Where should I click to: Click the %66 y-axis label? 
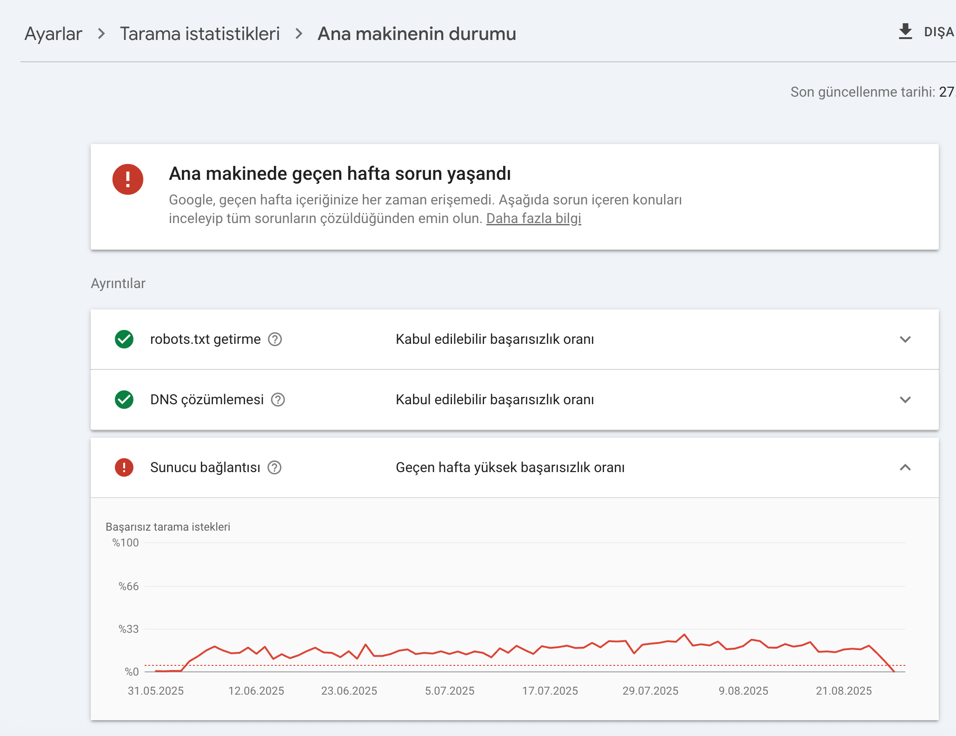click(x=129, y=586)
